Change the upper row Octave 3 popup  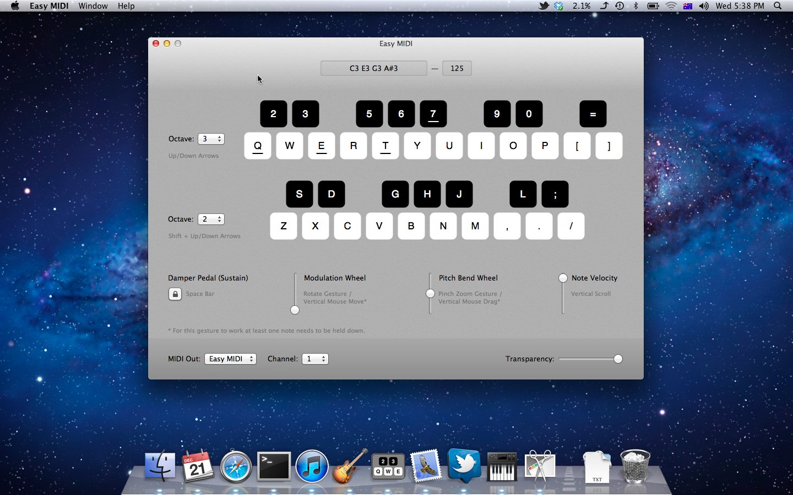[211, 139]
